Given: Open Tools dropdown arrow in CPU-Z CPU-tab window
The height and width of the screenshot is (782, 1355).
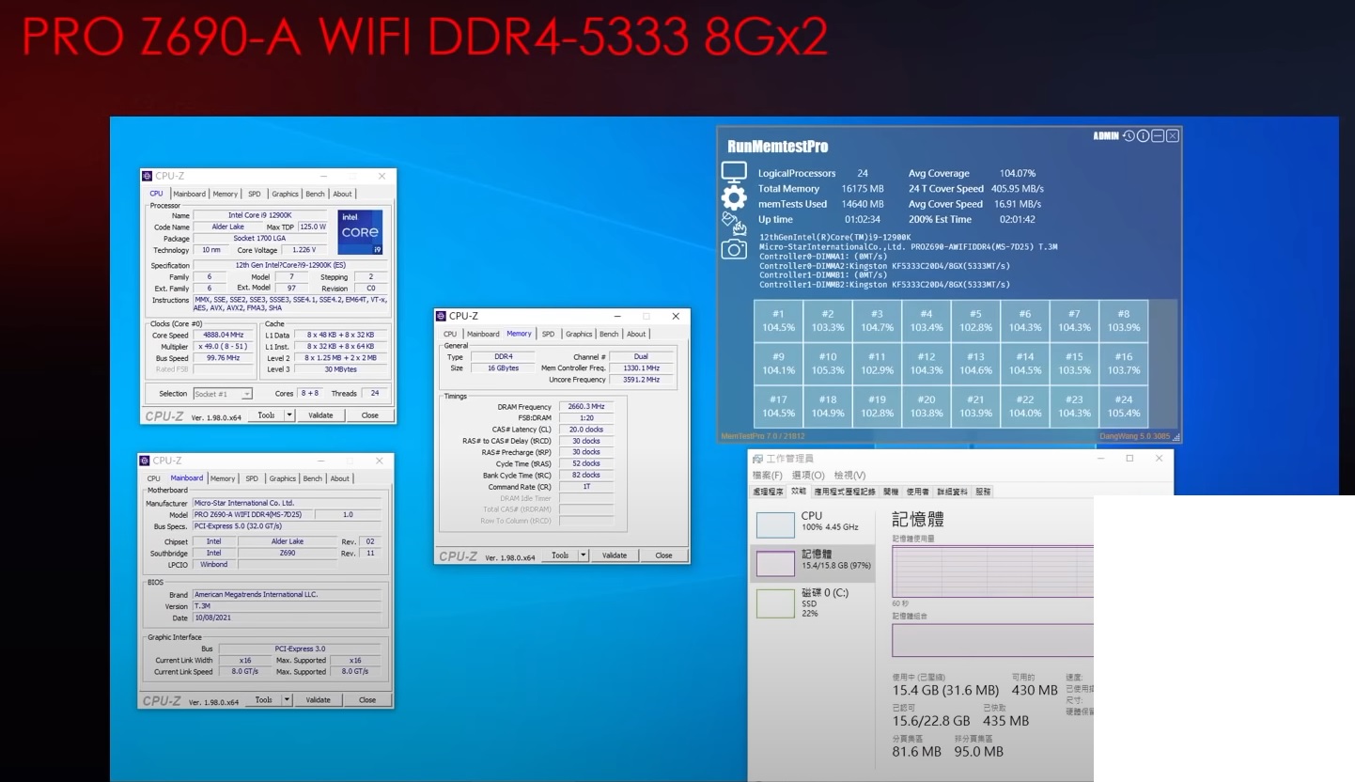Looking at the screenshot, I should [x=289, y=414].
